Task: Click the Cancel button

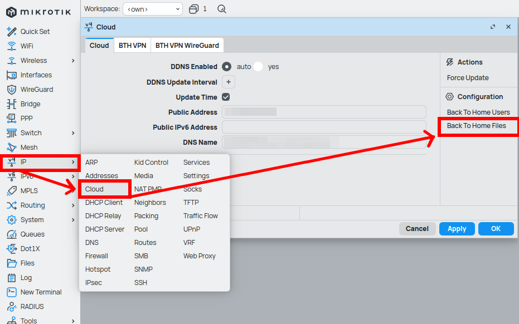Action: click(x=417, y=229)
